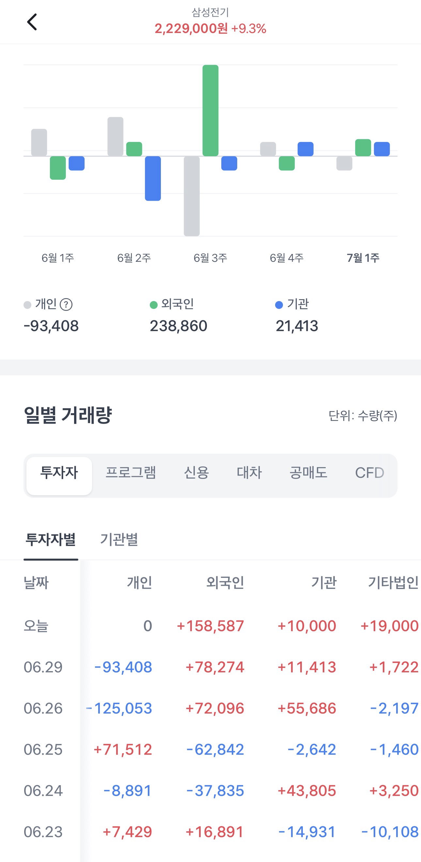Select the tall green bar in 6월 3주

pos(210,110)
